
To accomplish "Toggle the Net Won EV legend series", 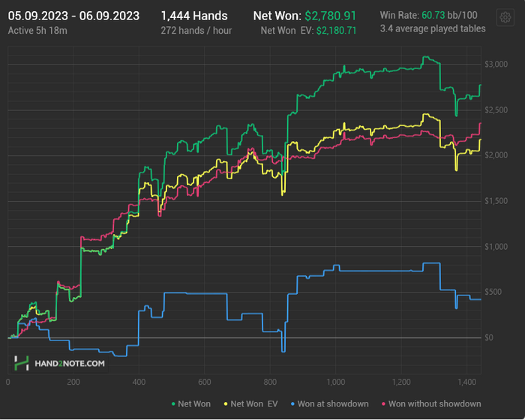I will [x=250, y=404].
